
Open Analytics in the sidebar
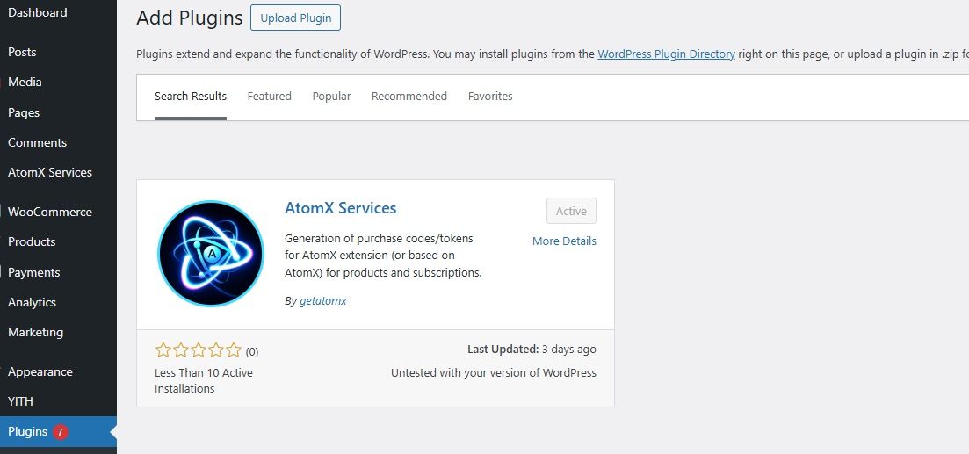[33, 303]
